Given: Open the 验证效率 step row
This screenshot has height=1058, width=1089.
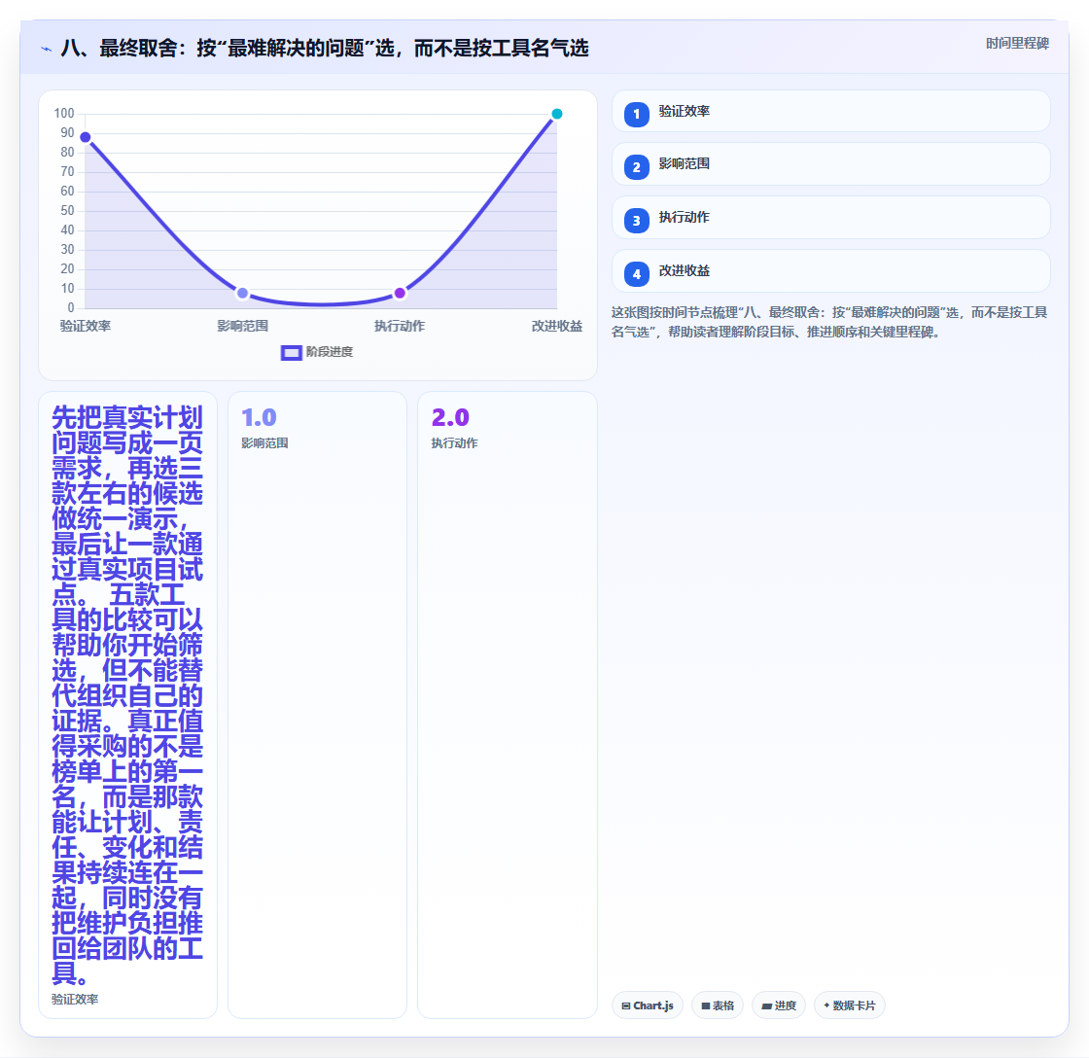Looking at the screenshot, I should click(x=830, y=111).
